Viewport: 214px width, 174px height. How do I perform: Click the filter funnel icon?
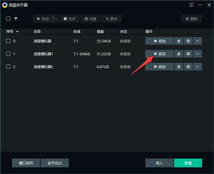16,19
